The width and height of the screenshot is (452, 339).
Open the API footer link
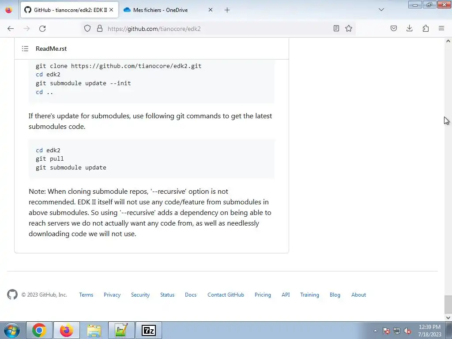point(286,295)
